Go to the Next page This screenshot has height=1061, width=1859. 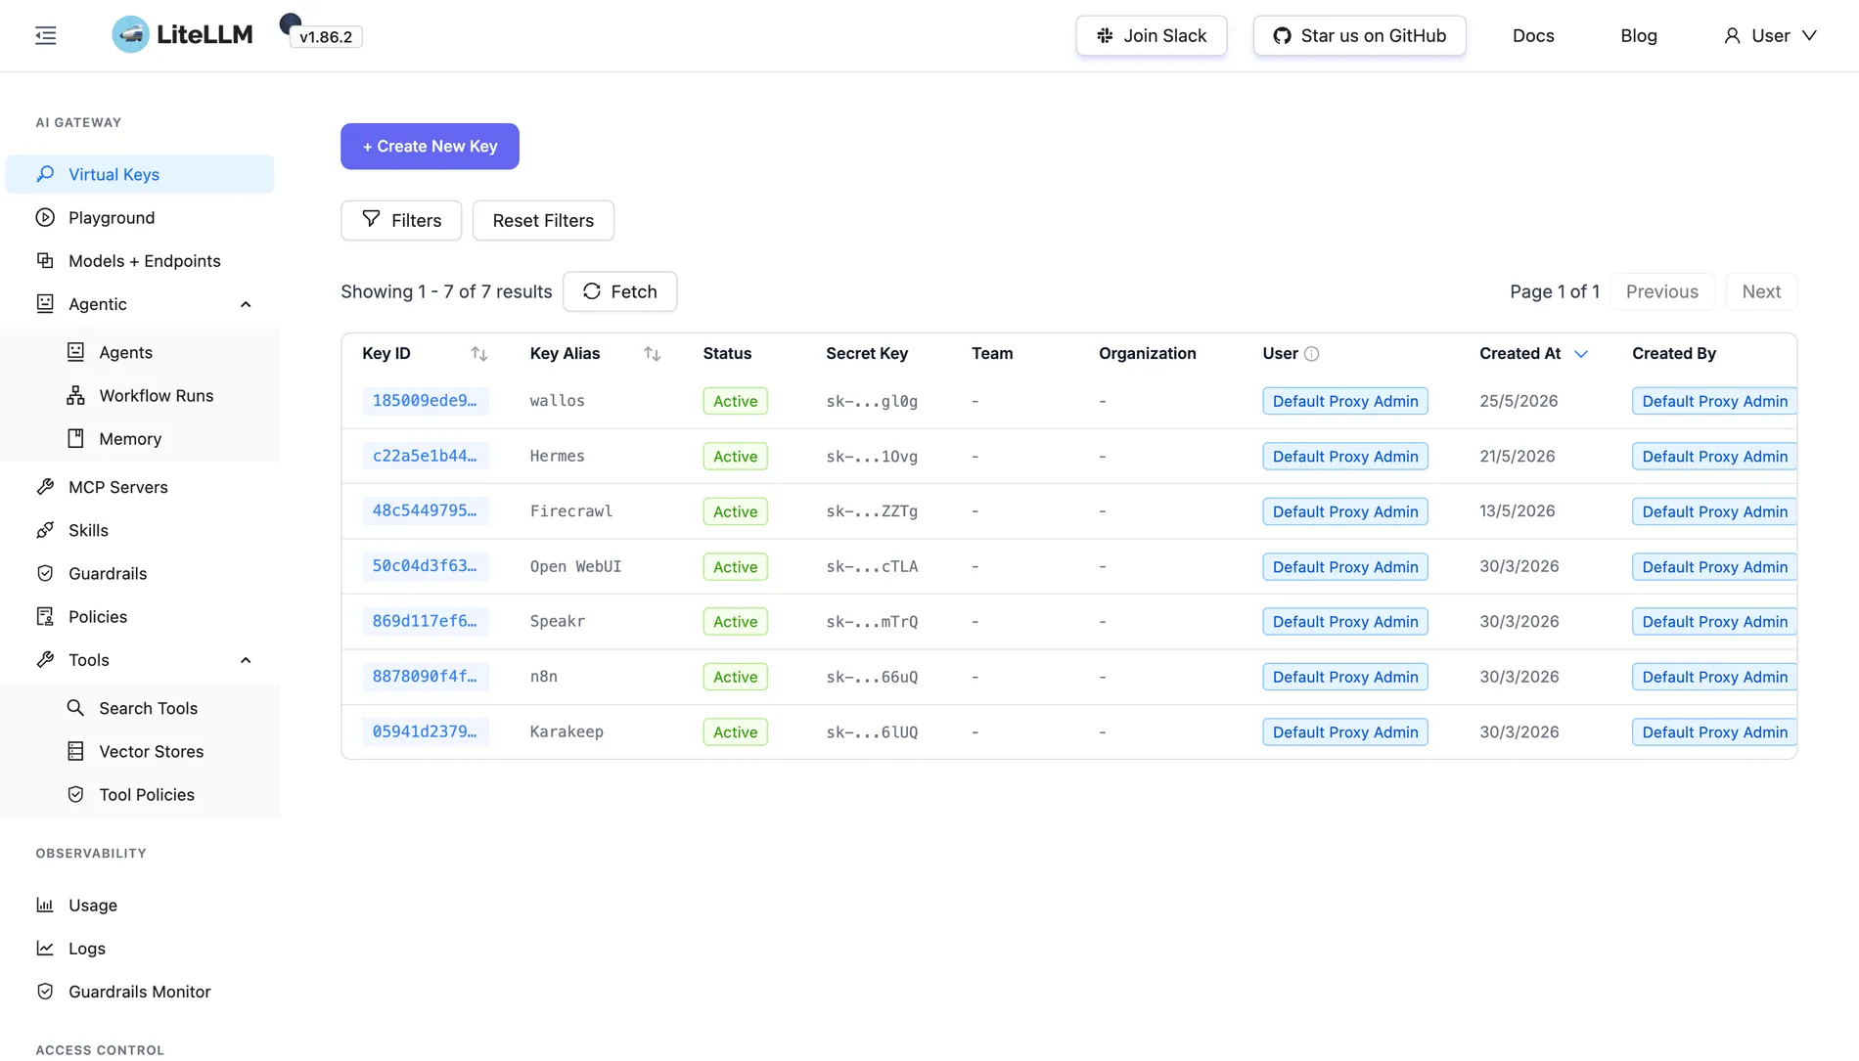click(x=1761, y=291)
